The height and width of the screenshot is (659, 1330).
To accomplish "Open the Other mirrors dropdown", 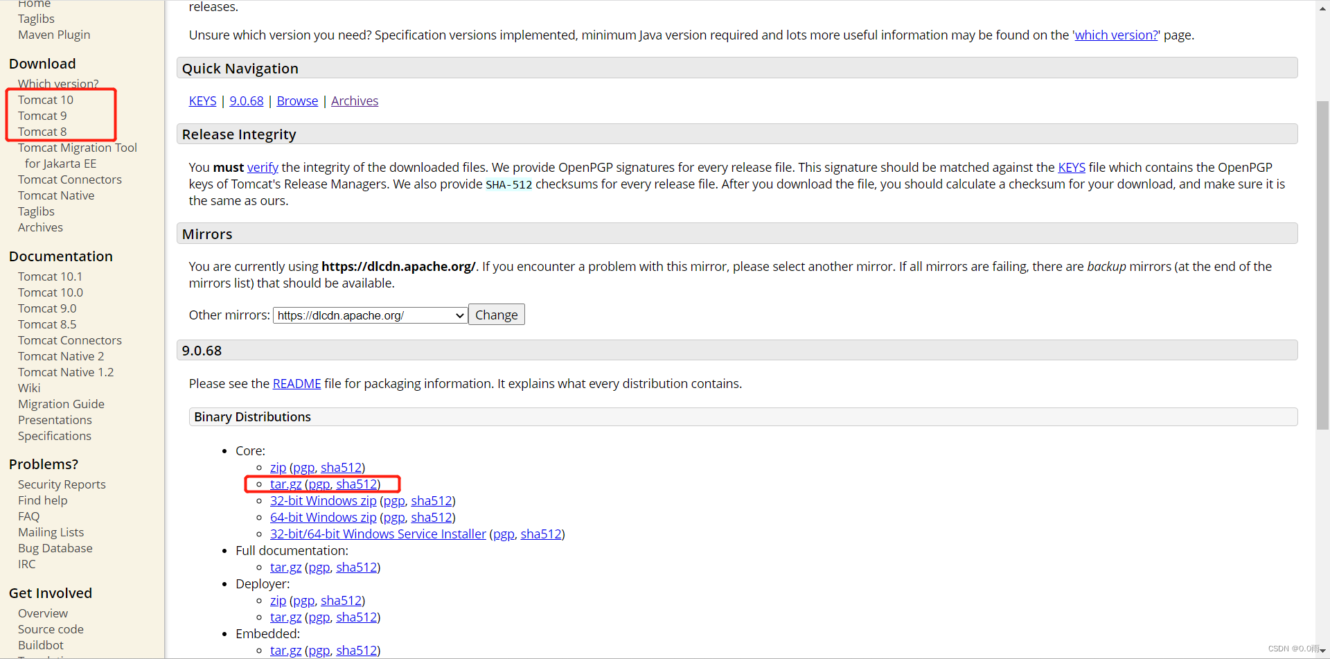I will 370,315.
